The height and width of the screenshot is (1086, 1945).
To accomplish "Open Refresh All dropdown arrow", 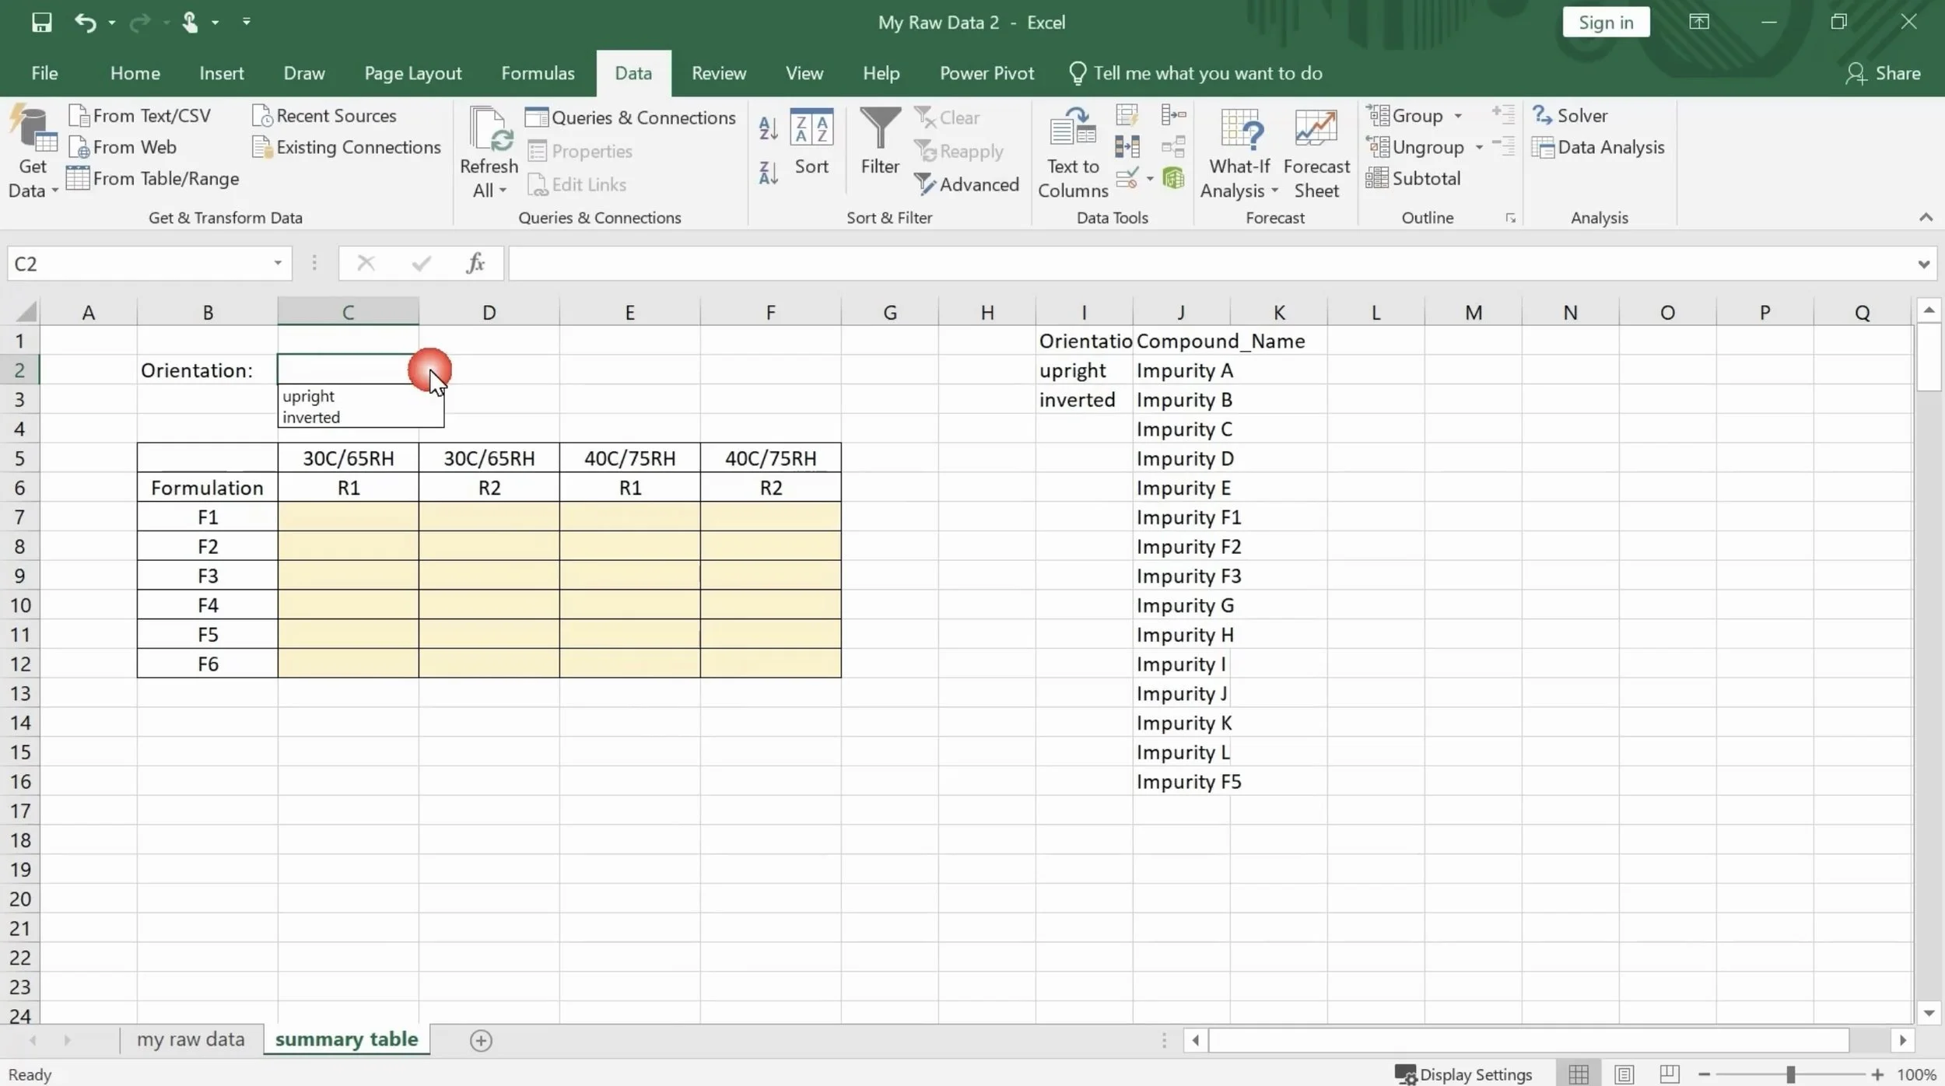I will (502, 191).
